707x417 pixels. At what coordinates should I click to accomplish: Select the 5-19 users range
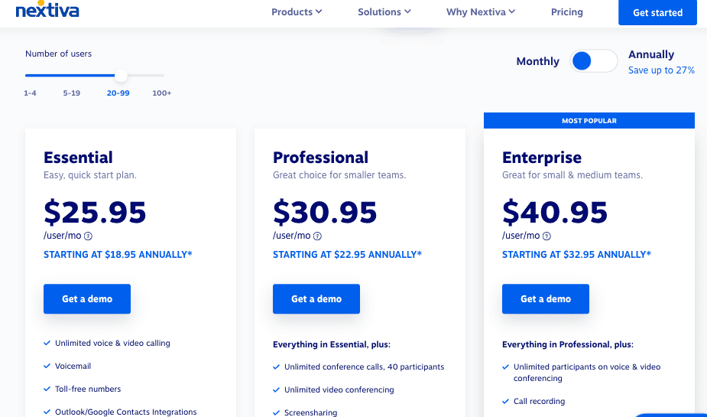(72, 93)
